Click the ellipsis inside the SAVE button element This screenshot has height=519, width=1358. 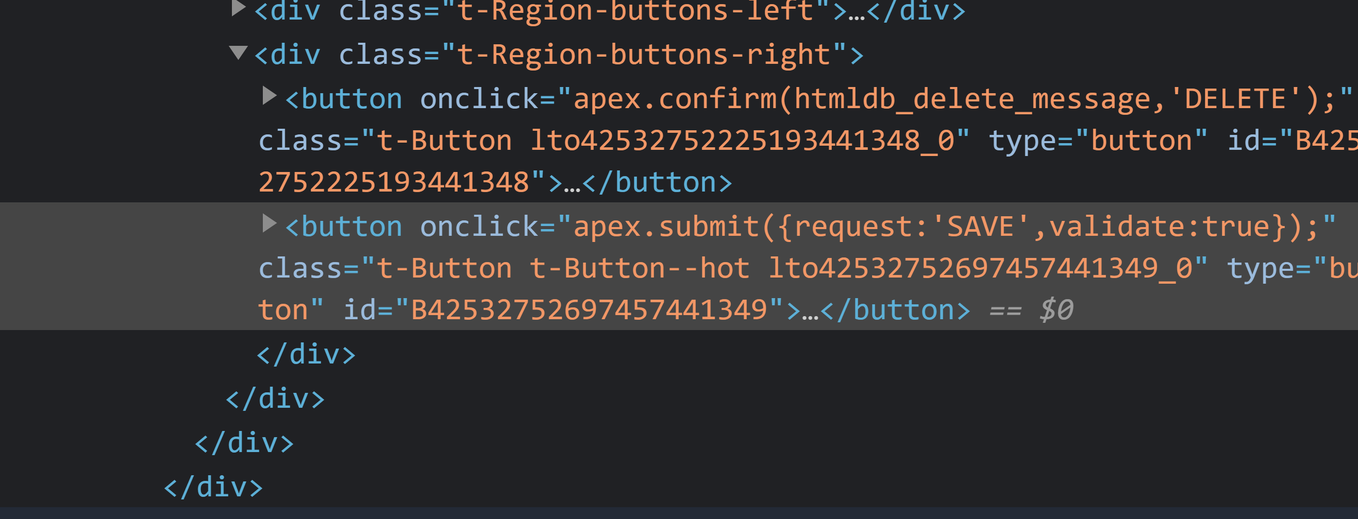click(810, 312)
